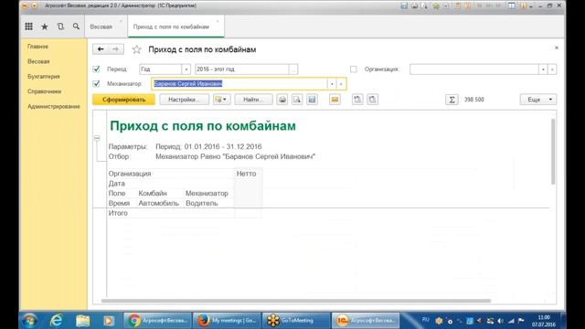Click the Организация input field
The height and width of the screenshot is (329, 585).
tap(474, 69)
